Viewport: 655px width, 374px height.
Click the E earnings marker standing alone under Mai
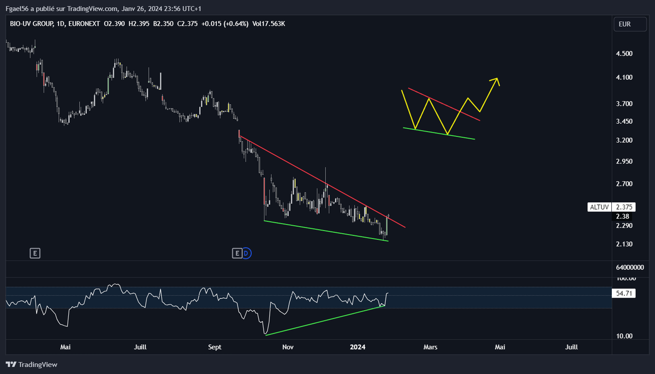pos(35,253)
